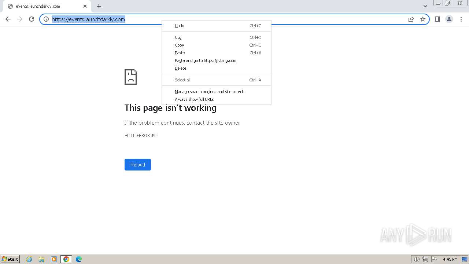Click the network tray icon

(x=425, y=259)
